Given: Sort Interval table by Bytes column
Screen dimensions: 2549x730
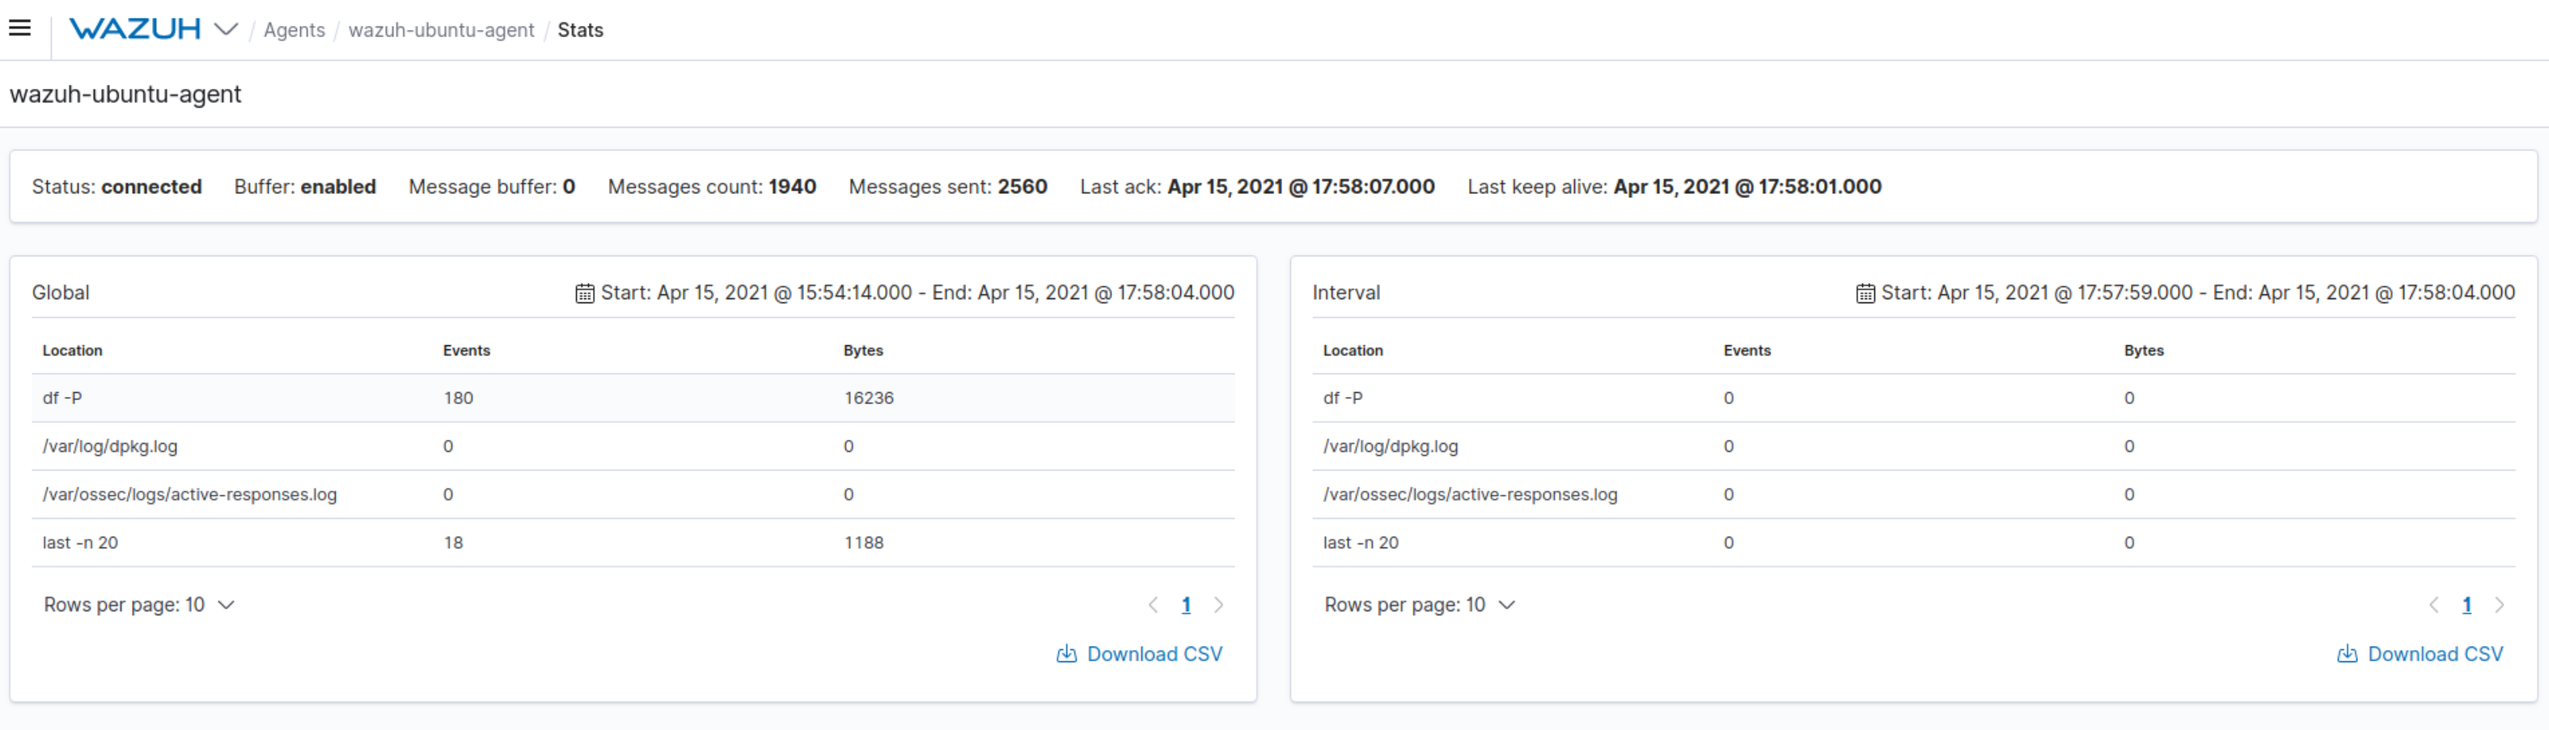Looking at the screenshot, I should point(2143,350).
